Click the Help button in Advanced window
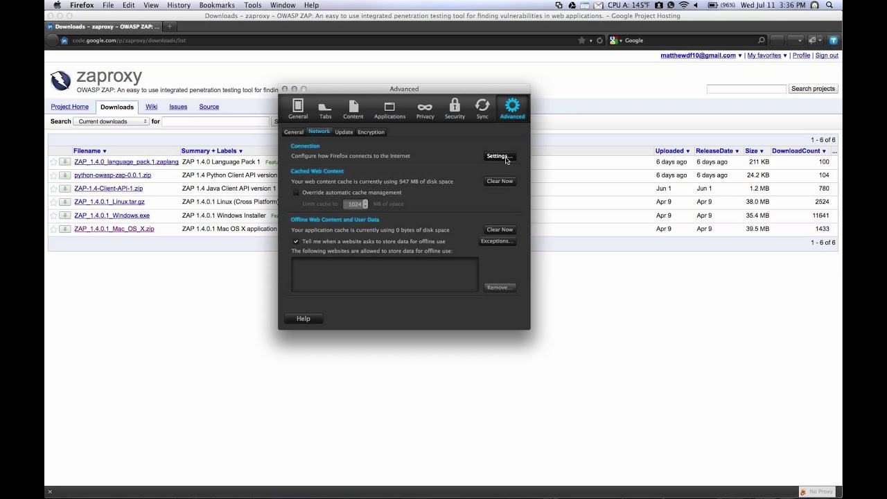The image size is (887, 499). pyautogui.click(x=304, y=319)
